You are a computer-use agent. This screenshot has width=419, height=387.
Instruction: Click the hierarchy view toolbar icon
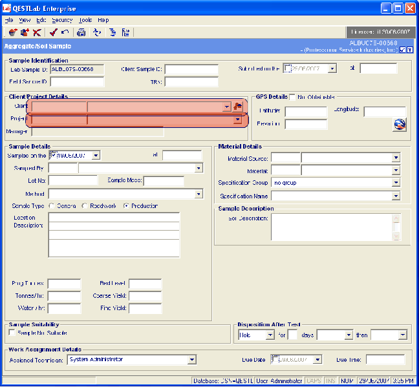click(x=125, y=32)
